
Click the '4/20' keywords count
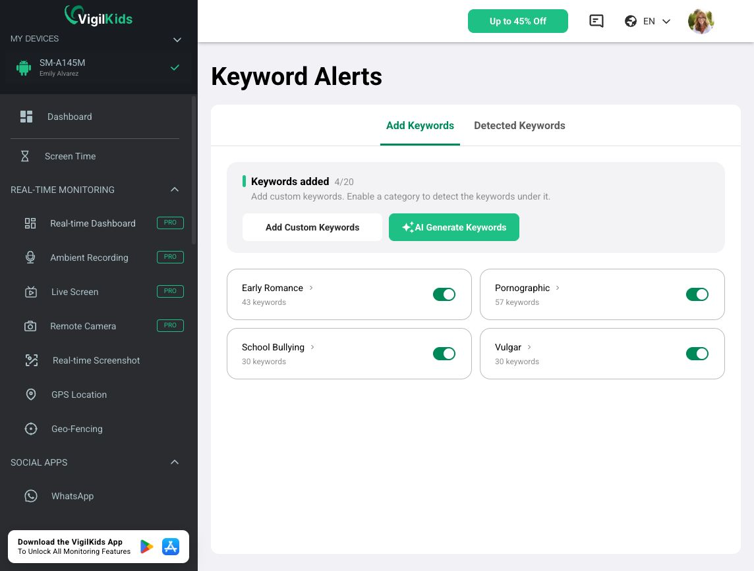click(x=344, y=182)
